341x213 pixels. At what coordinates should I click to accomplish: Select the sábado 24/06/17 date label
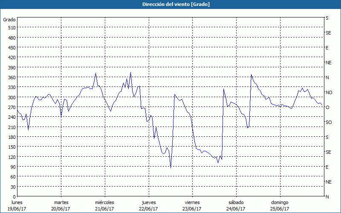(235, 205)
